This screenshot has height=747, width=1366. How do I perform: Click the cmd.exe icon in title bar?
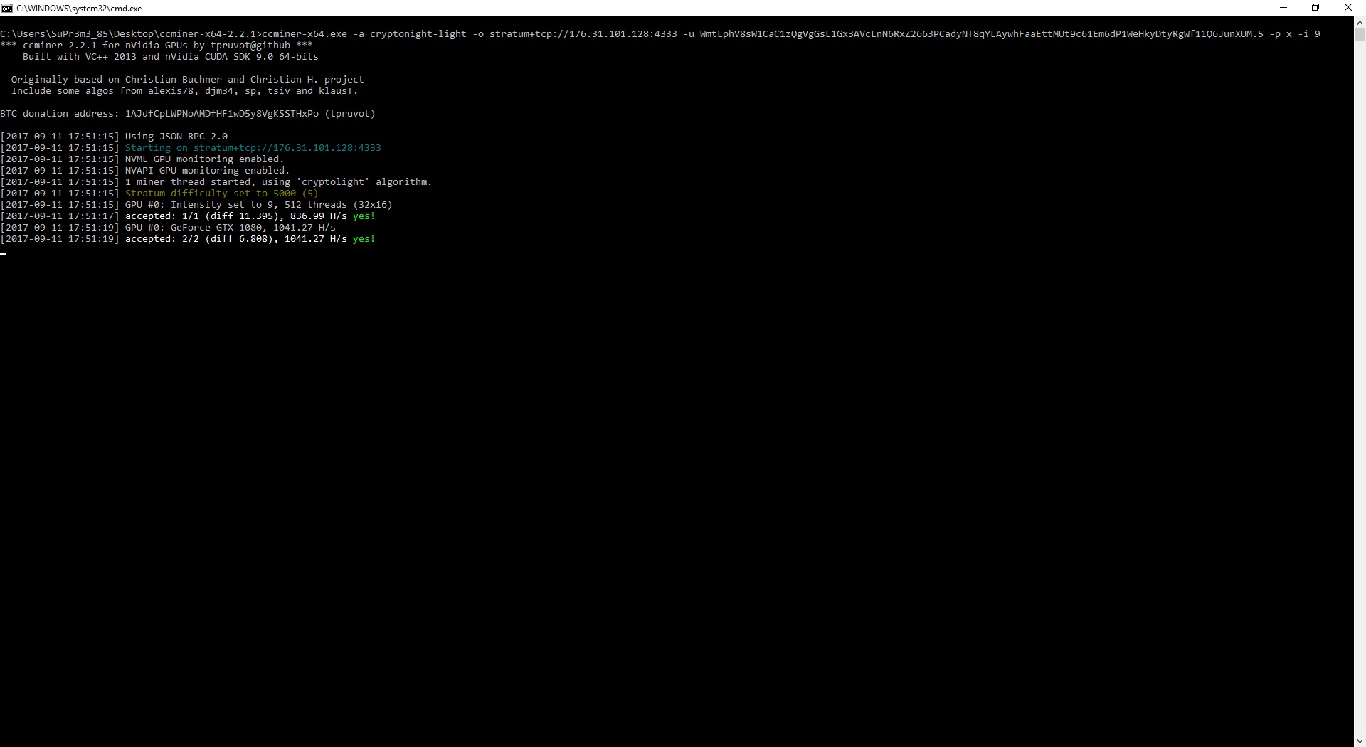coord(7,8)
